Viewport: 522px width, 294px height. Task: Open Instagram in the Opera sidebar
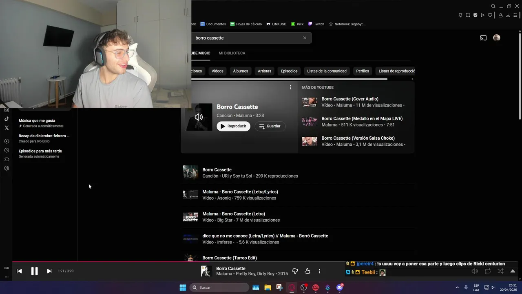click(x=7, y=110)
